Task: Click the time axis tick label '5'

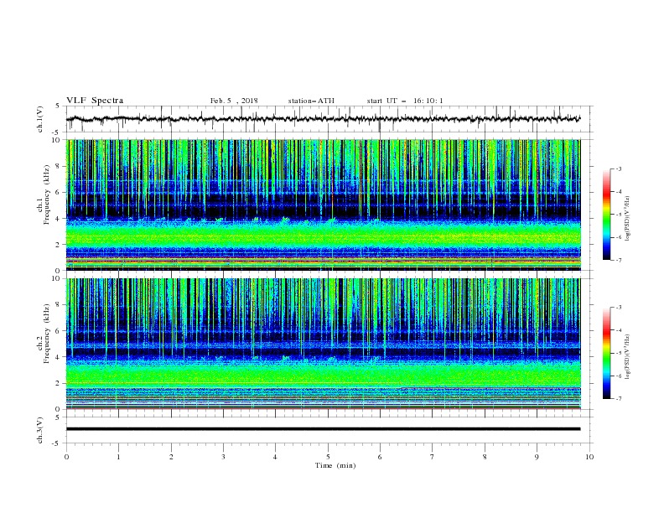Action: pos(328,457)
